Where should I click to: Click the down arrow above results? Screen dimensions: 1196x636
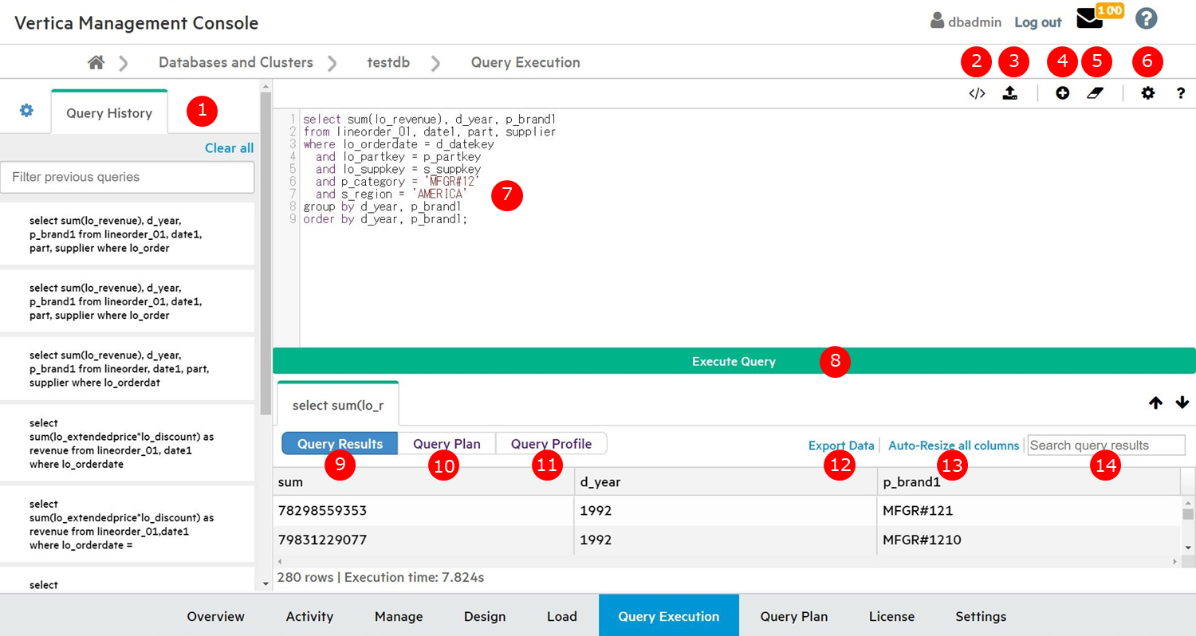(x=1182, y=403)
